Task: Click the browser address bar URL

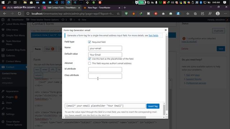Action: (x=73, y=14)
